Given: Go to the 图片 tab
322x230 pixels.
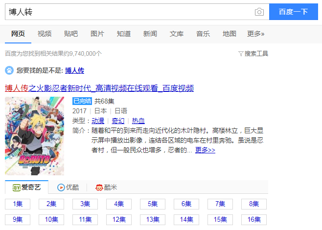Looking at the screenshot, I should coord(97,34).
